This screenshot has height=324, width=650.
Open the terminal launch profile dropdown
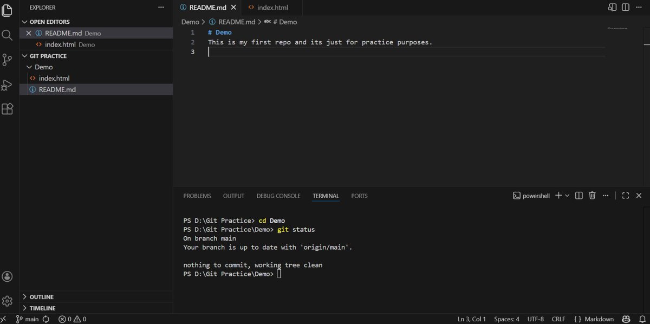[567, 196]
